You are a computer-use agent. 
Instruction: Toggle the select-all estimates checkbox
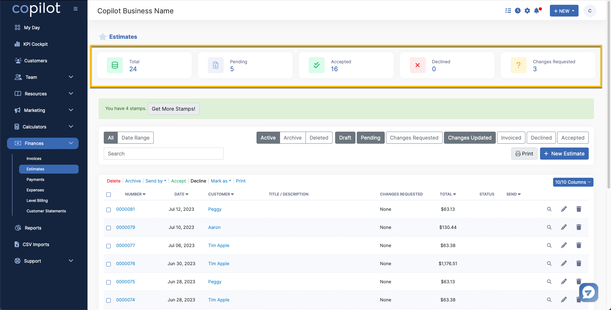[109, 195]
